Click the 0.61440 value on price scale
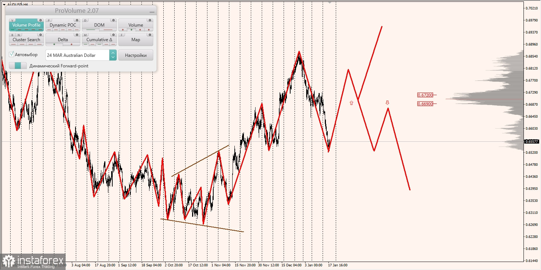Image resolution: width=541 pixels, height=270 pixels. point(532,261)
